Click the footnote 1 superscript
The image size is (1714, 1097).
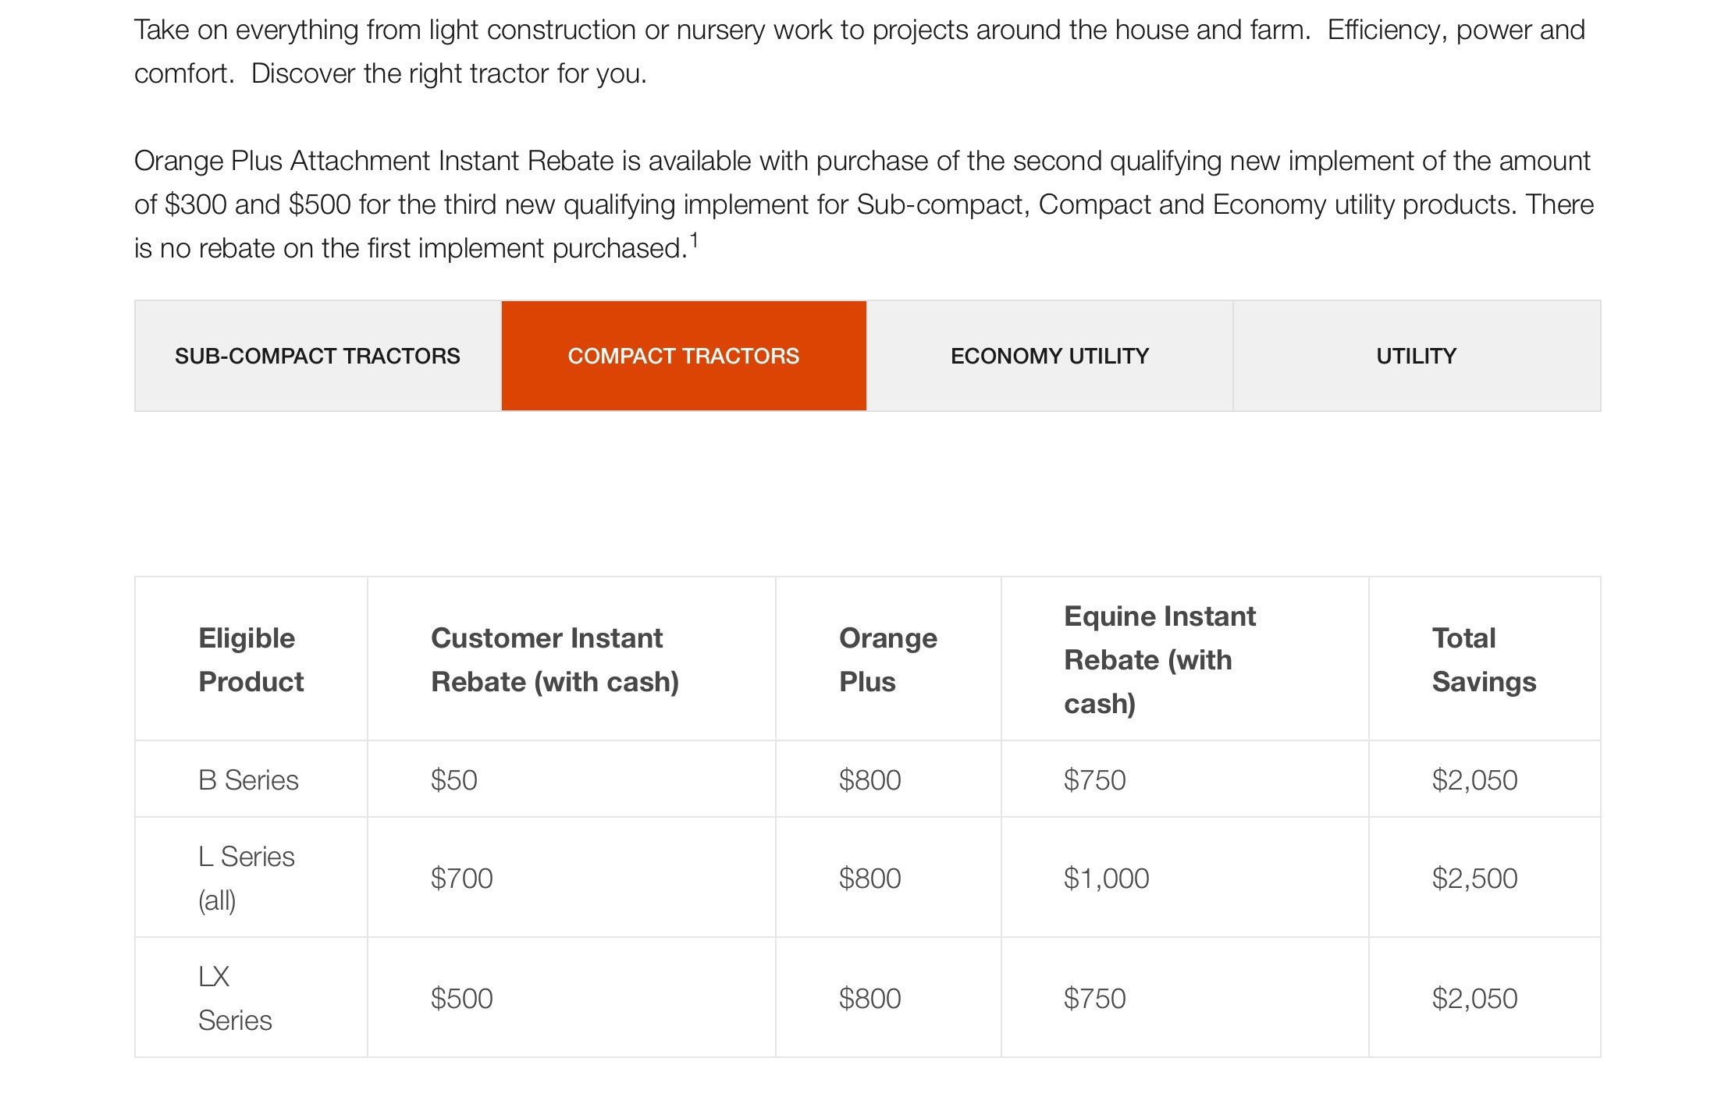[x=694, y=240]
